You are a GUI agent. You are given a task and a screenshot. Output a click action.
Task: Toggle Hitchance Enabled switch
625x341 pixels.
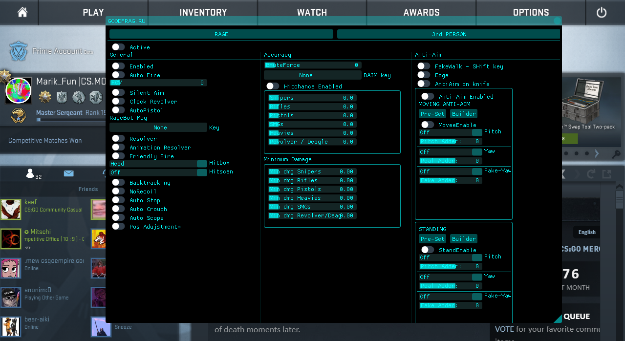click(273, 86)
